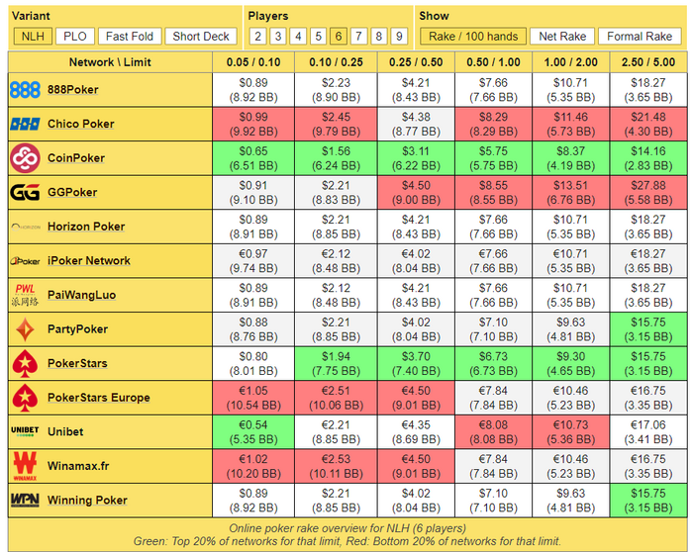693x552 pixels.
Task: Click the PokerStars Europe spade logo icon
Action: [x=25, y=398]
